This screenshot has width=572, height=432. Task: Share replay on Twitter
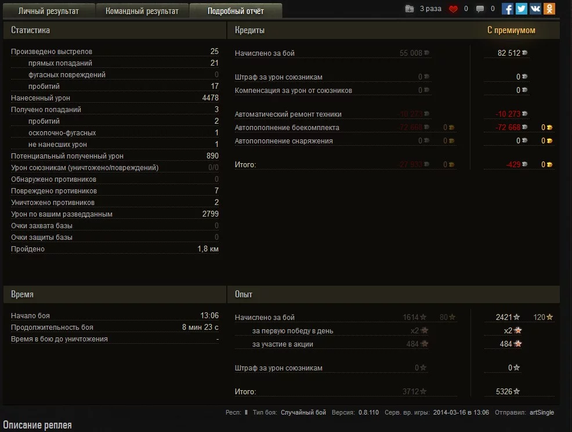tap(522, 9)
